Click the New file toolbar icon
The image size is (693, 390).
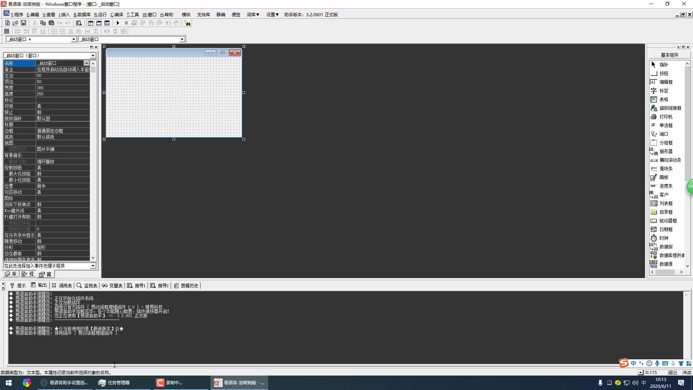pyautogui.click(x=7, y=23)
